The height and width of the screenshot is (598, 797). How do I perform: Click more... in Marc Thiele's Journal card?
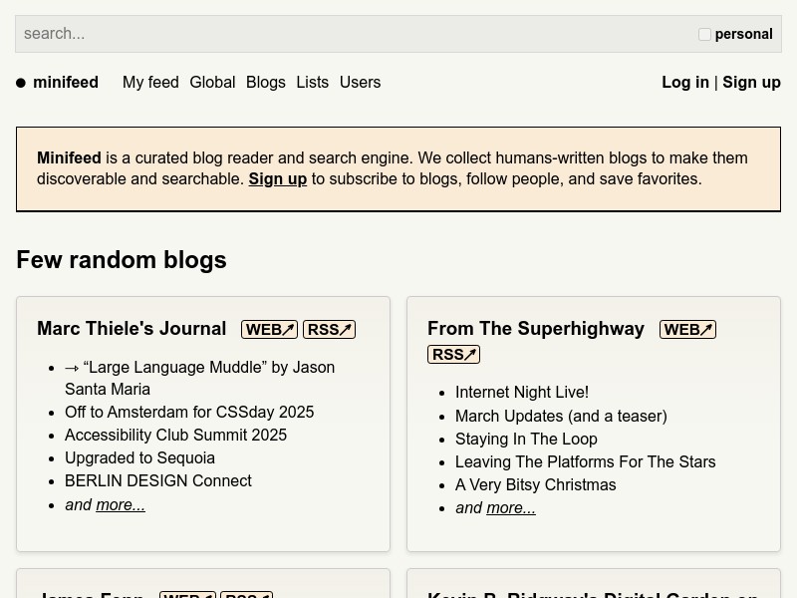pos(121,505)
